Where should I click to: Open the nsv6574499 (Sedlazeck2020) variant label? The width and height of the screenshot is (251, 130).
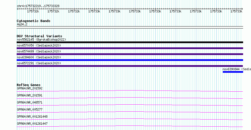[39, 51]
